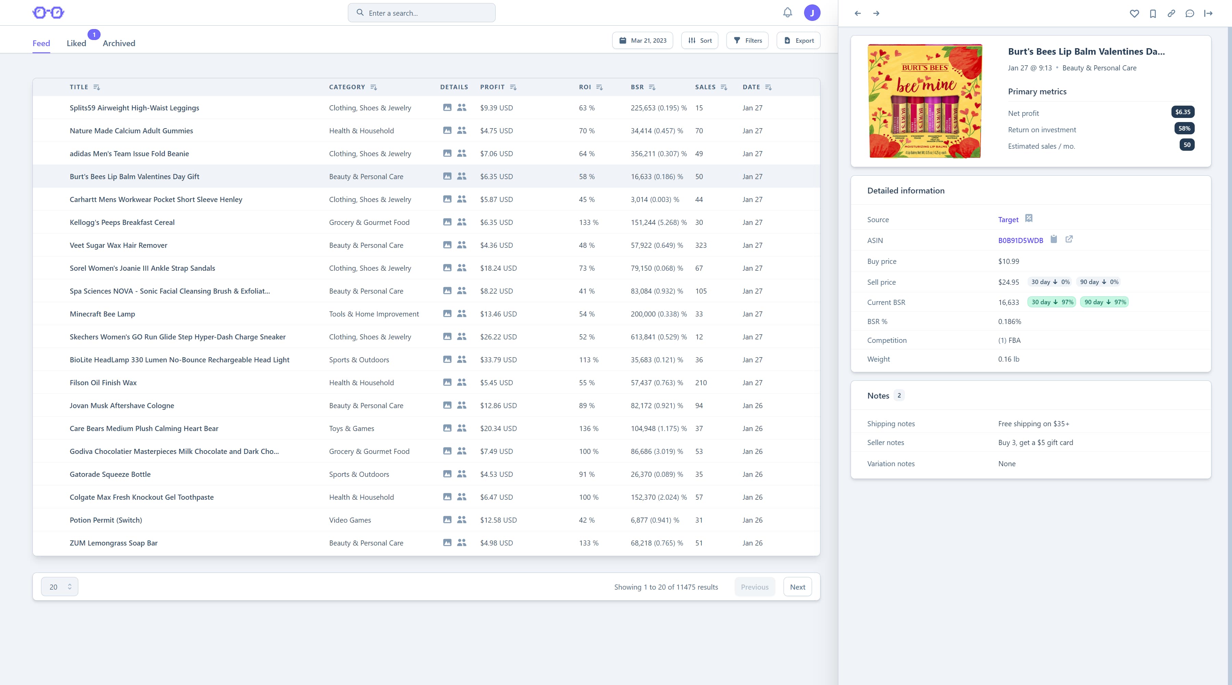Click the Net profit $6.35 badge
The image size is (1232, 685).
1183,112
